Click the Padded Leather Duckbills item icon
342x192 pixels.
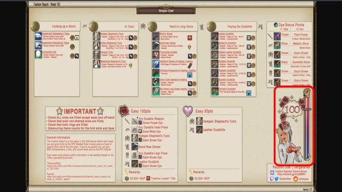tap(215, 54)
